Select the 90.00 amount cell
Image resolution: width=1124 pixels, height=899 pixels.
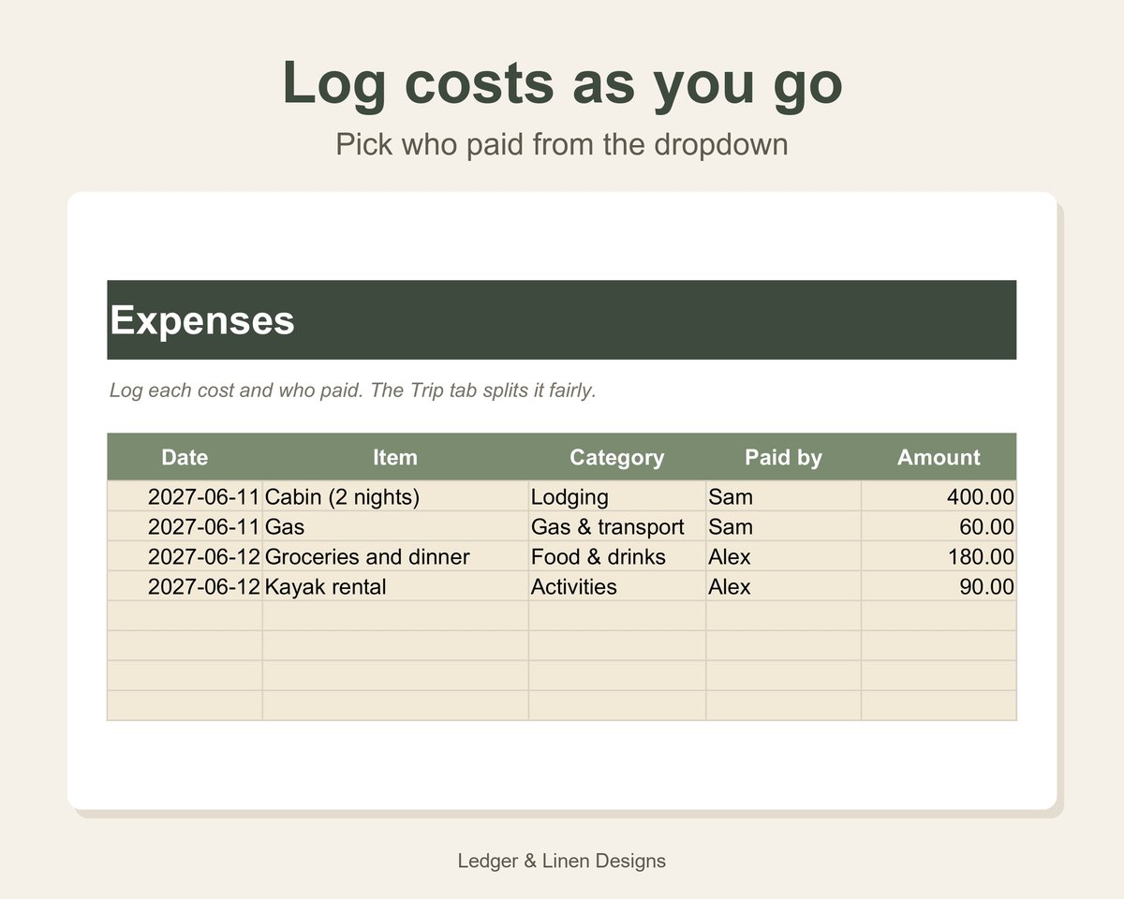939,586
